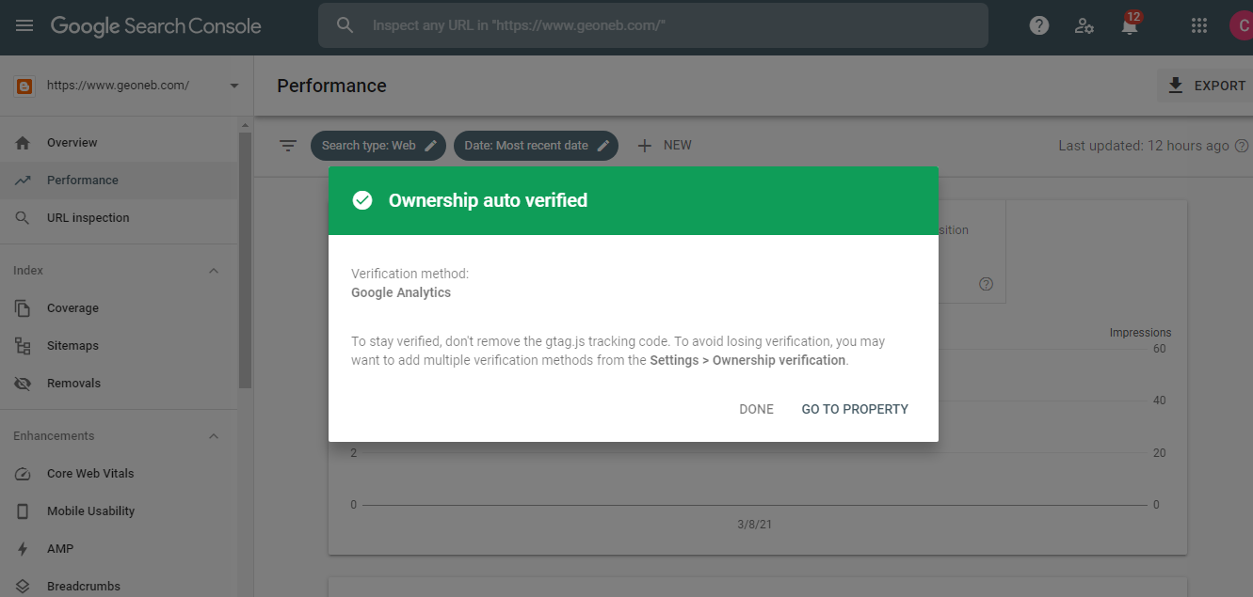Click the Ownership auto verified heading

coord(488,200)
